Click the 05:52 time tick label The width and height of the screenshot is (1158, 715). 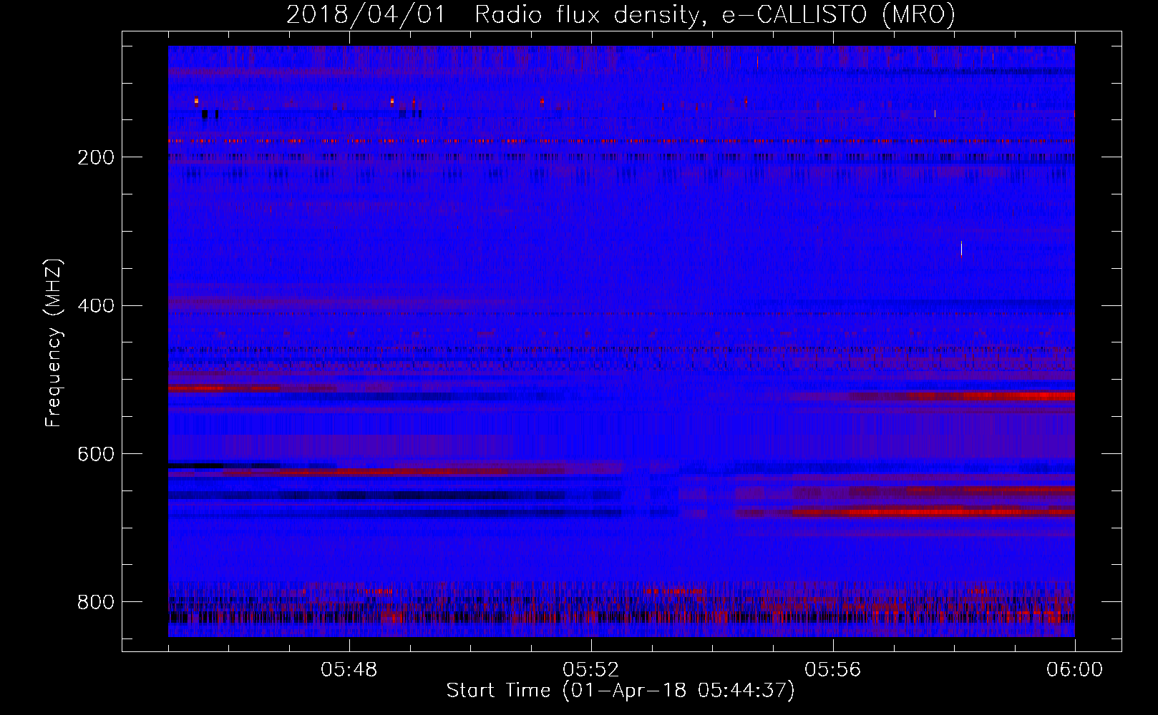coord(591,670)
